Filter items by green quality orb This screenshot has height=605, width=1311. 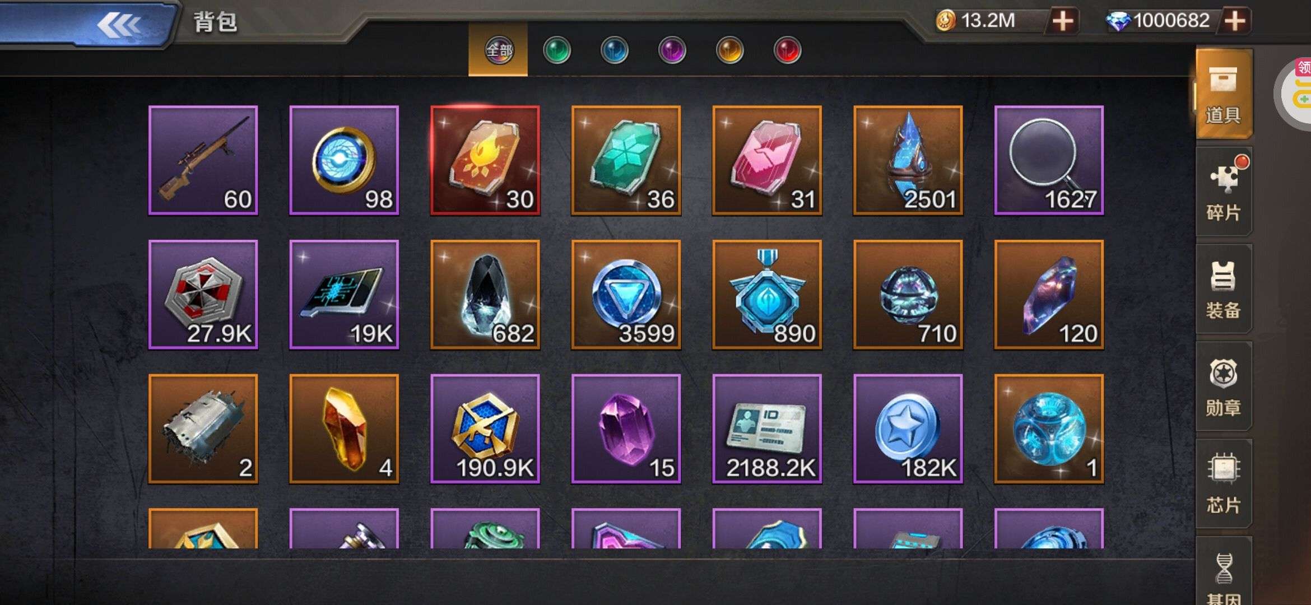pos(557,50)
